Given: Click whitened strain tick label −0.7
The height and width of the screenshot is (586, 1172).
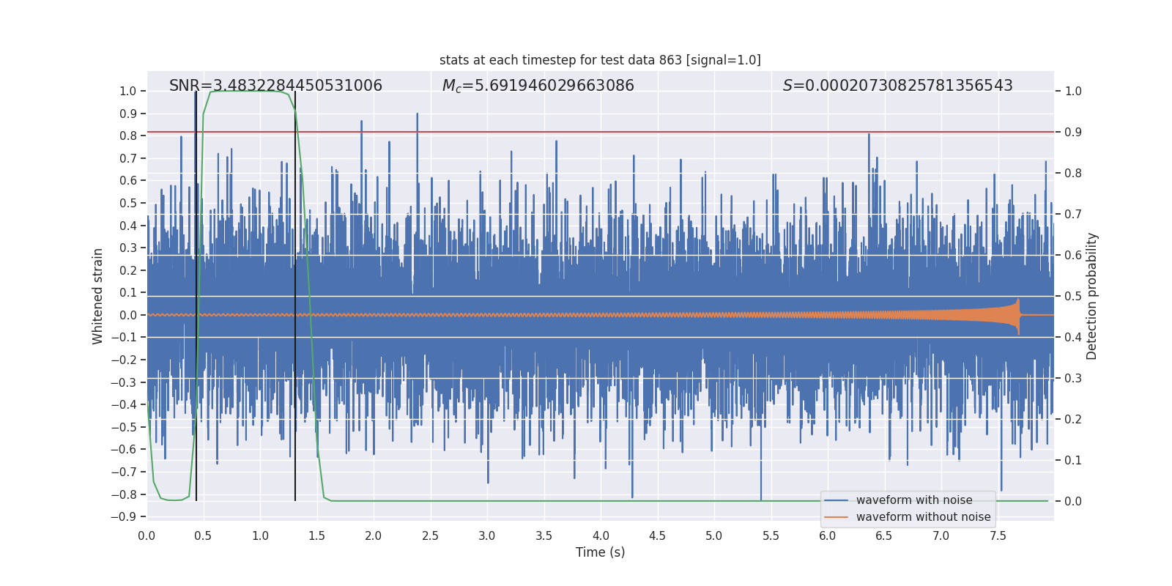Looking at the screenshot, I should [x=123, y=472].
